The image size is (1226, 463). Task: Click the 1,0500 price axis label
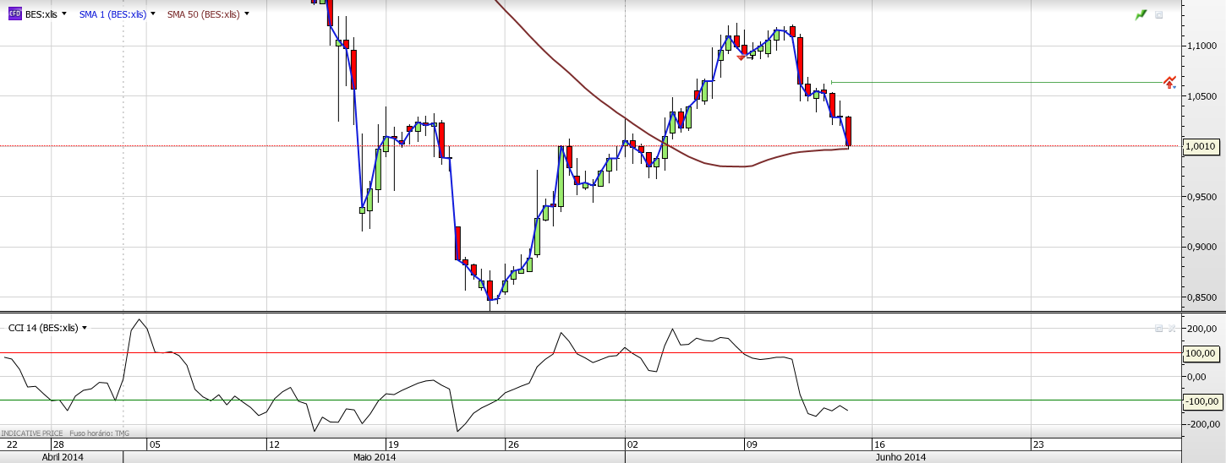[1202, 96]
